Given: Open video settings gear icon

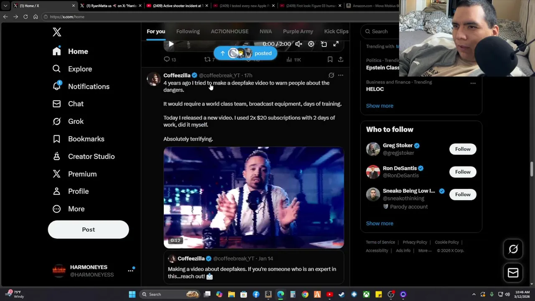Looking at the screenshot, I should [311, 44].
